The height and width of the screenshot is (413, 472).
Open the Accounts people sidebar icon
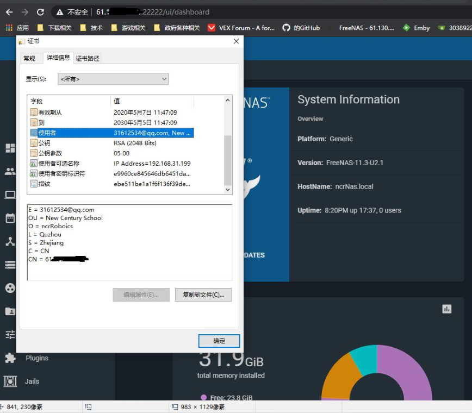tap(10, 172)
